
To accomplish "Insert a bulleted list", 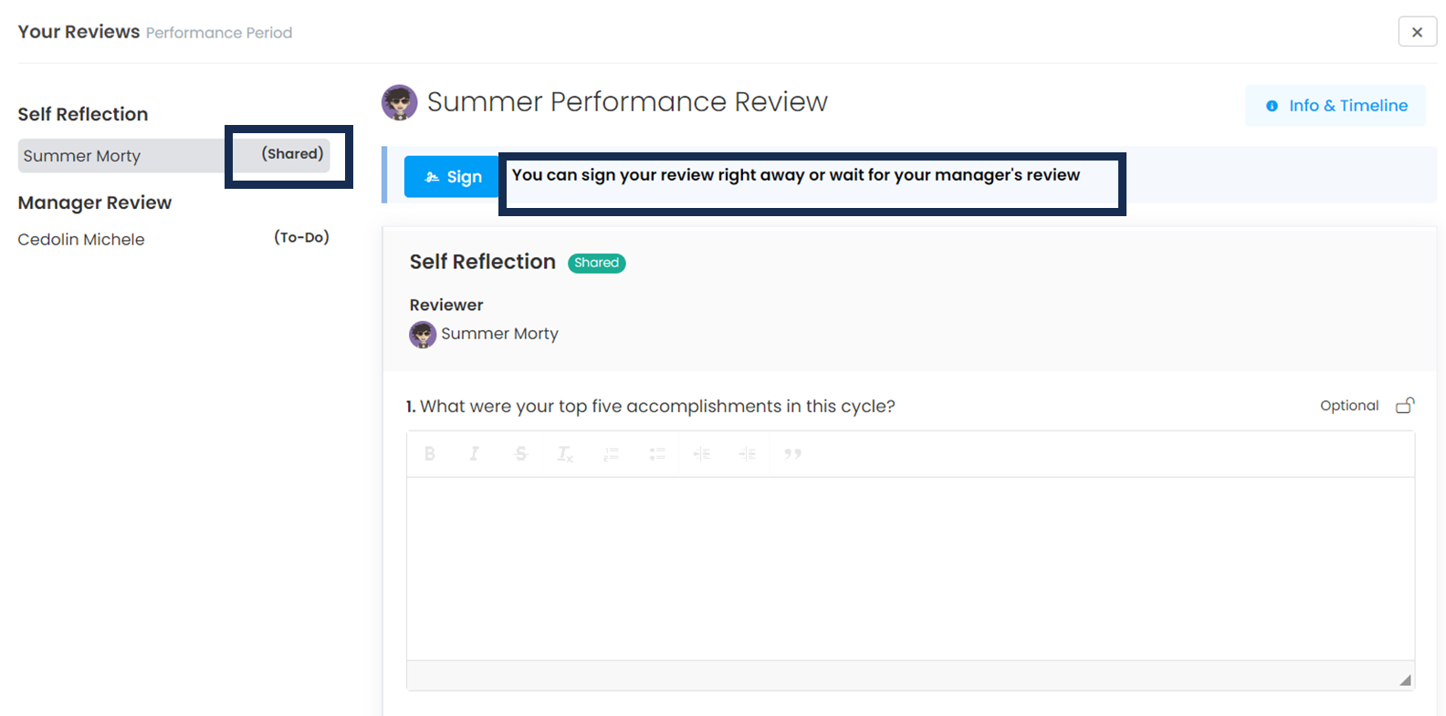I will pos(656,453).
